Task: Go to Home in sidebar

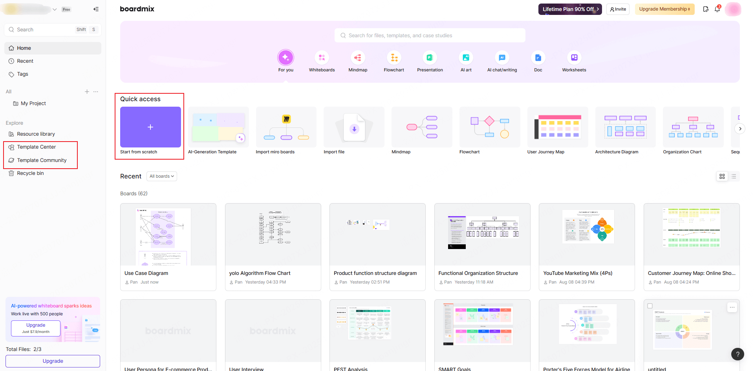Action: 53,48
